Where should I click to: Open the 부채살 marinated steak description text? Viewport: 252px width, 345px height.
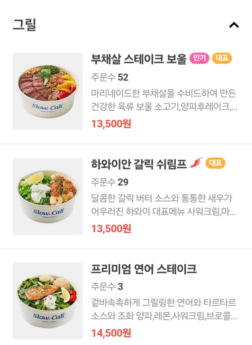164,100
